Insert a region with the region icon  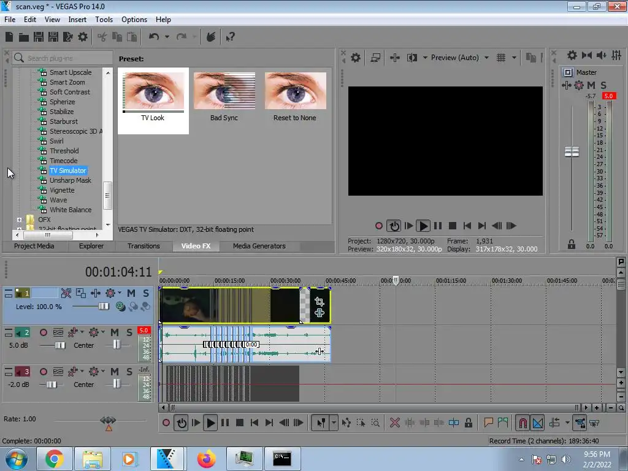pyautogui.click(x=503, y=423)
